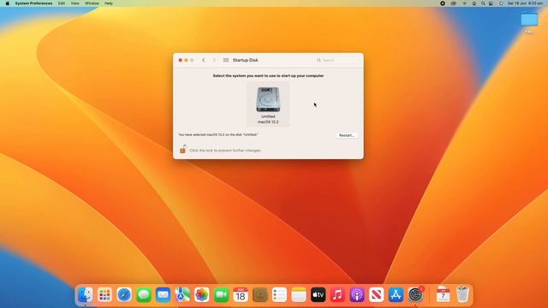Close the Startup Disk window
548x308 pixels.
[x=181, y=60]
